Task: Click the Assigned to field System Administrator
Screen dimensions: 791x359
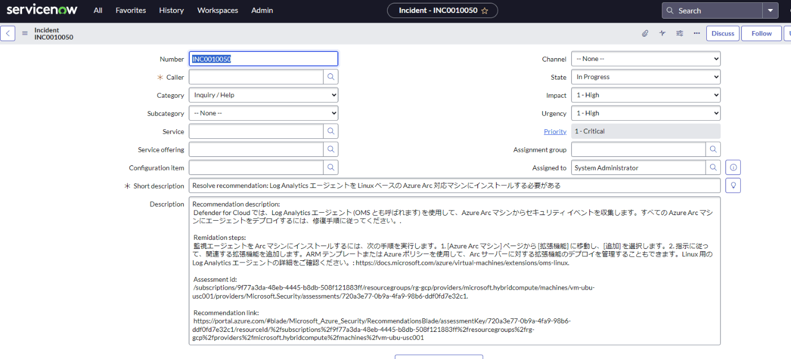Action: click(x=638, y=168)
